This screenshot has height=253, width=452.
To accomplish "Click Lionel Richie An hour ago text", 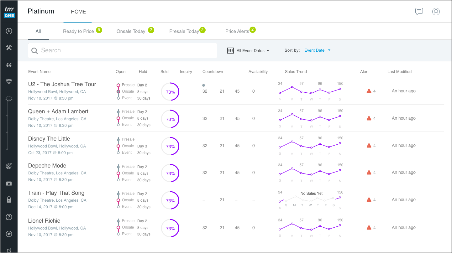I will click(404, 227).
